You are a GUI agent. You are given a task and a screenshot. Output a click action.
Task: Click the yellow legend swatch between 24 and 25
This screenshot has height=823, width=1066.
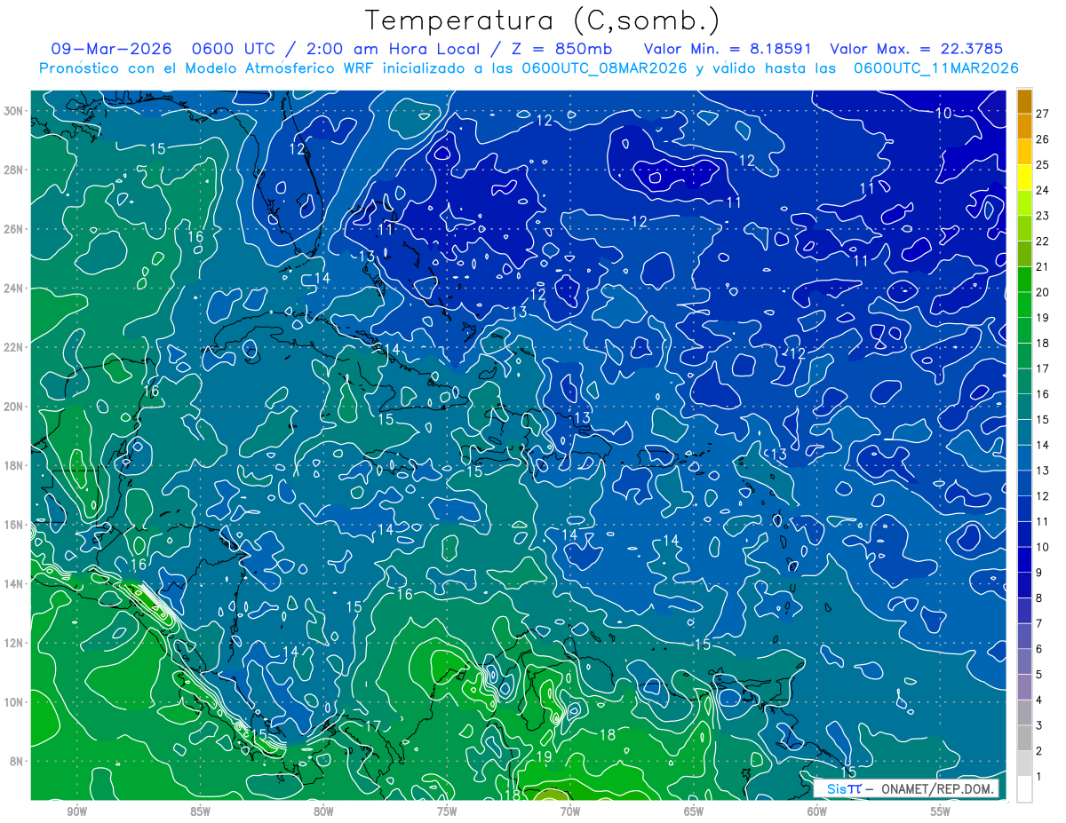tap(1024, 177)
